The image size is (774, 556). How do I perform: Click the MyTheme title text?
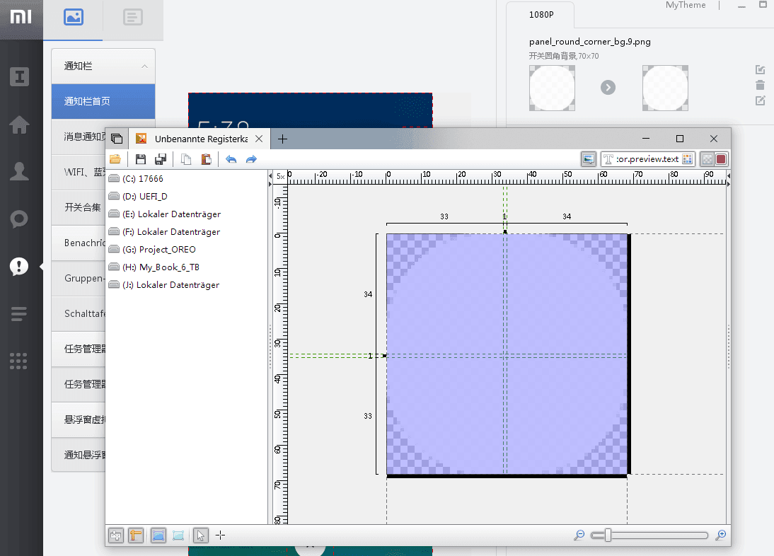tap(686, 5)
